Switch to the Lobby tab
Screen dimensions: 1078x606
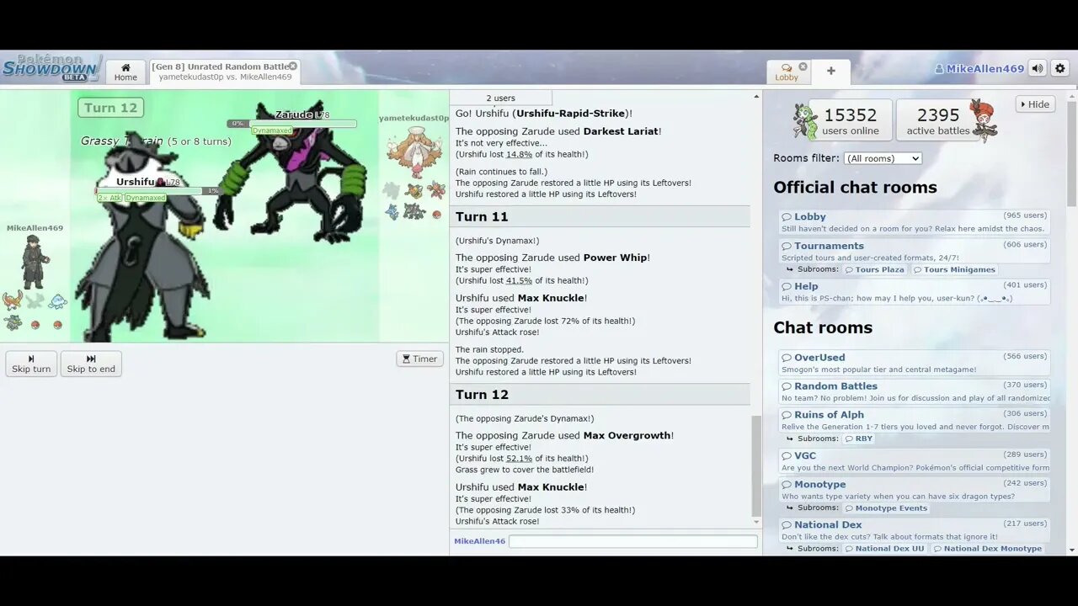click(787, 72)
